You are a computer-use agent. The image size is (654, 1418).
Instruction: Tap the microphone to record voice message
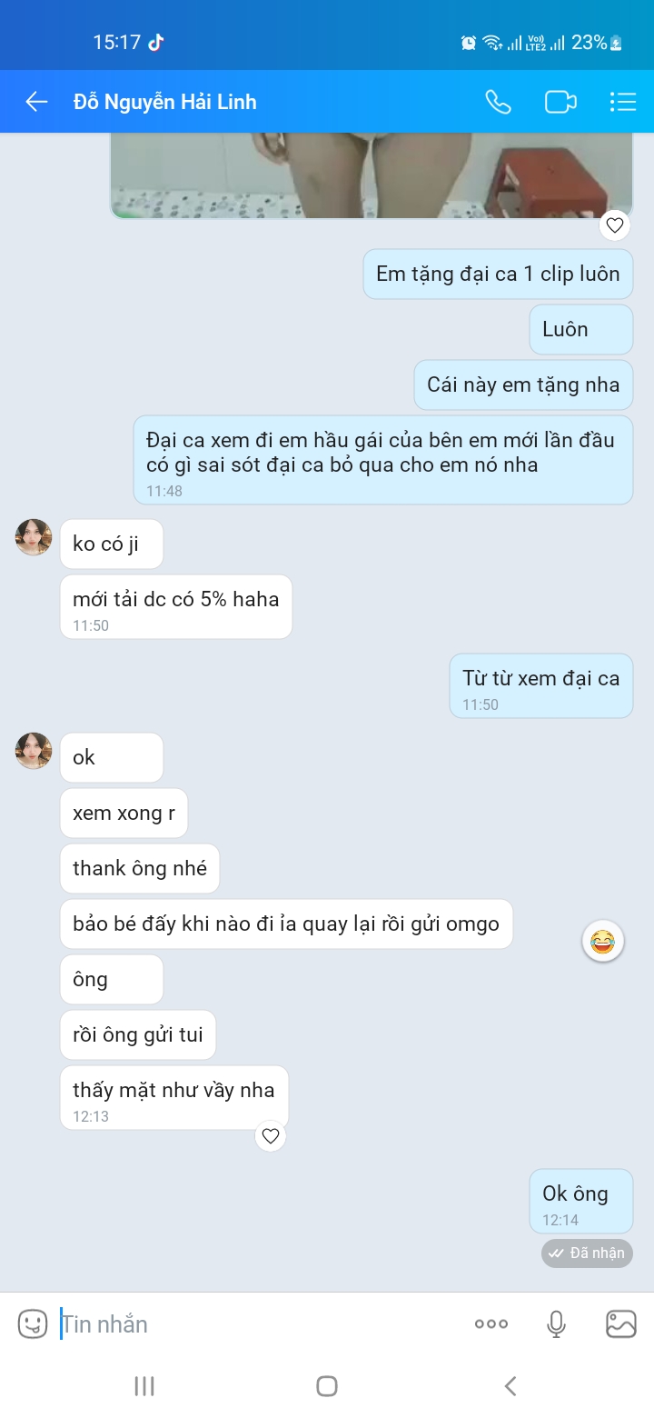[557, 1323]
